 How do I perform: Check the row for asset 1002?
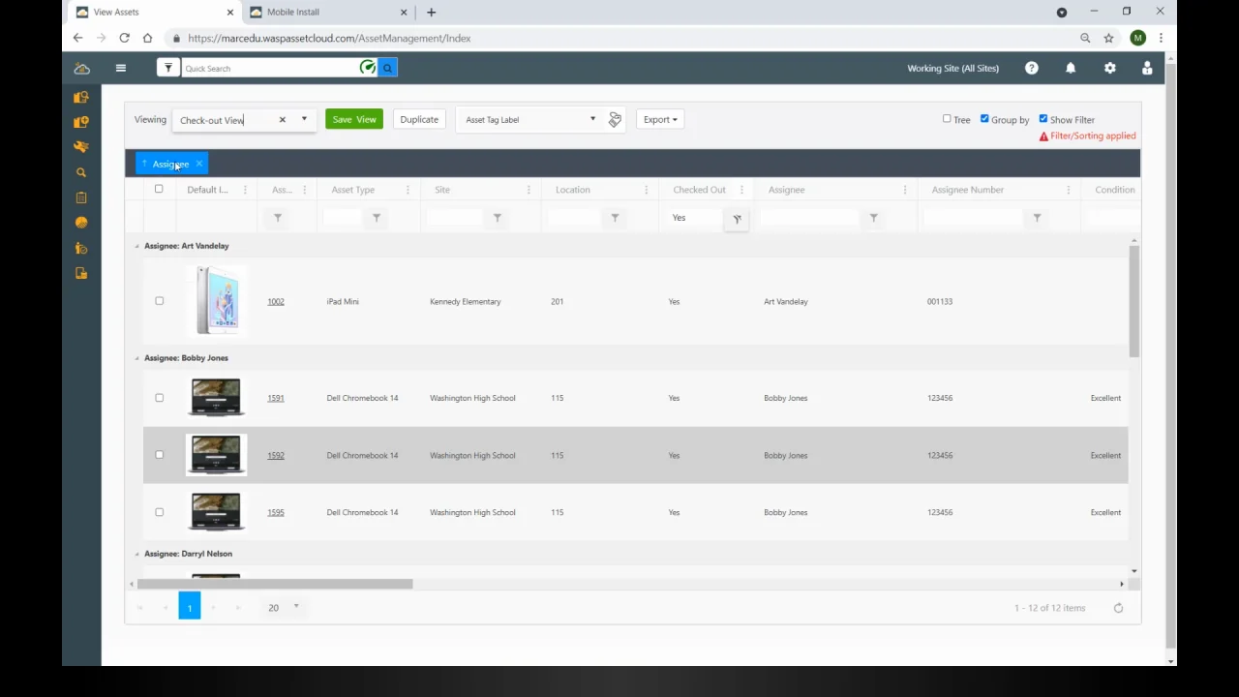click(x=160, y=301)
